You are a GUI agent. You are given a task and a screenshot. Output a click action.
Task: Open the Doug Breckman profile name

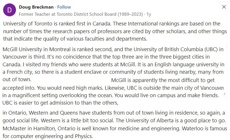[x=36, y=7]
